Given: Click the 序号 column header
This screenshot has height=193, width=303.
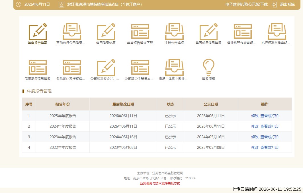Looking at the screenshot, I should point(29,104).
